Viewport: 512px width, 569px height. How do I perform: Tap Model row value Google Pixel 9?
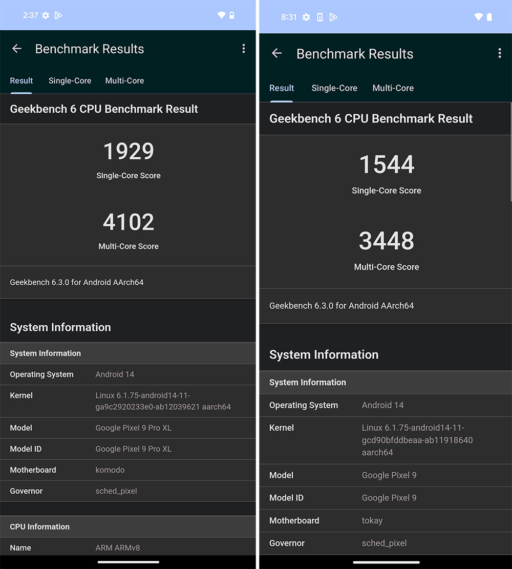(389, 475)
